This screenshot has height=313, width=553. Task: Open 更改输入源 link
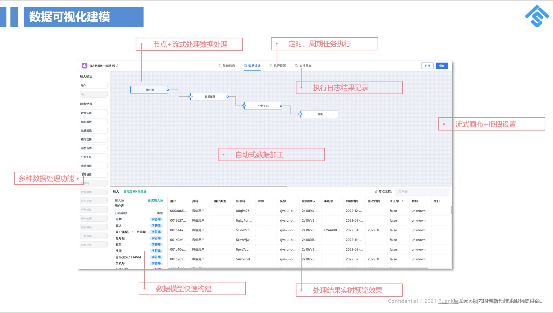tap(155, 200)
